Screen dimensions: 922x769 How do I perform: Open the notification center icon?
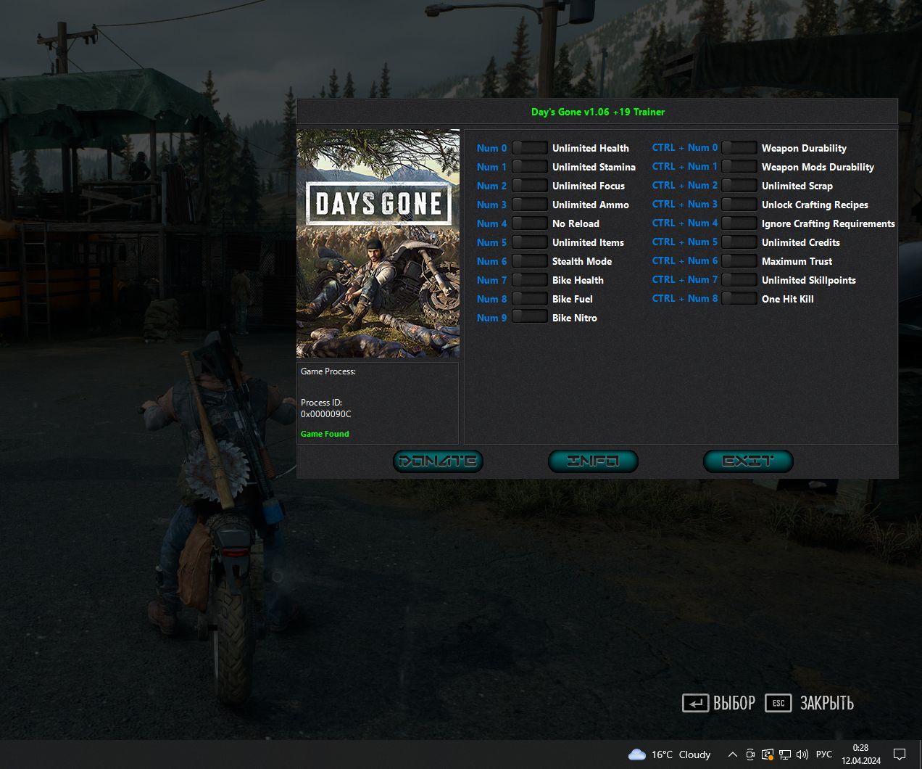point(900,754)
